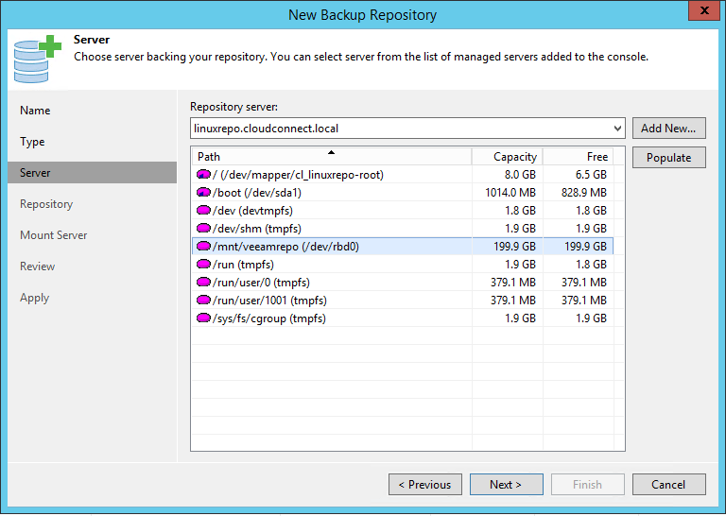The image size is (726, 516).
Task: Select the /mnt/veeamrepo (/dev/rbd0) path
Action: [x=285, y=247]
